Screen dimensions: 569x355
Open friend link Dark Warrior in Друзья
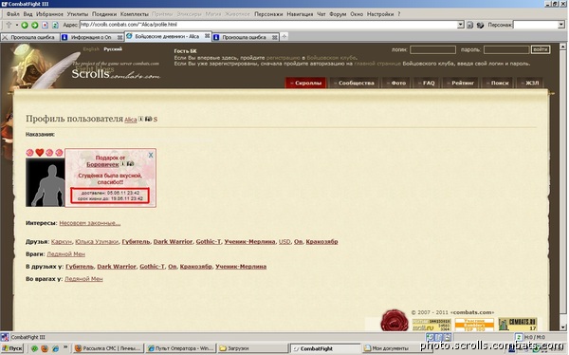click(173, 242)
